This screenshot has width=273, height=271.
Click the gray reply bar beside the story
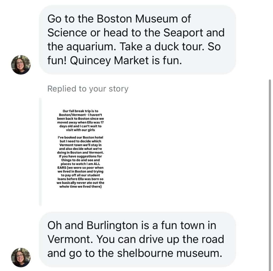[40, 152]
